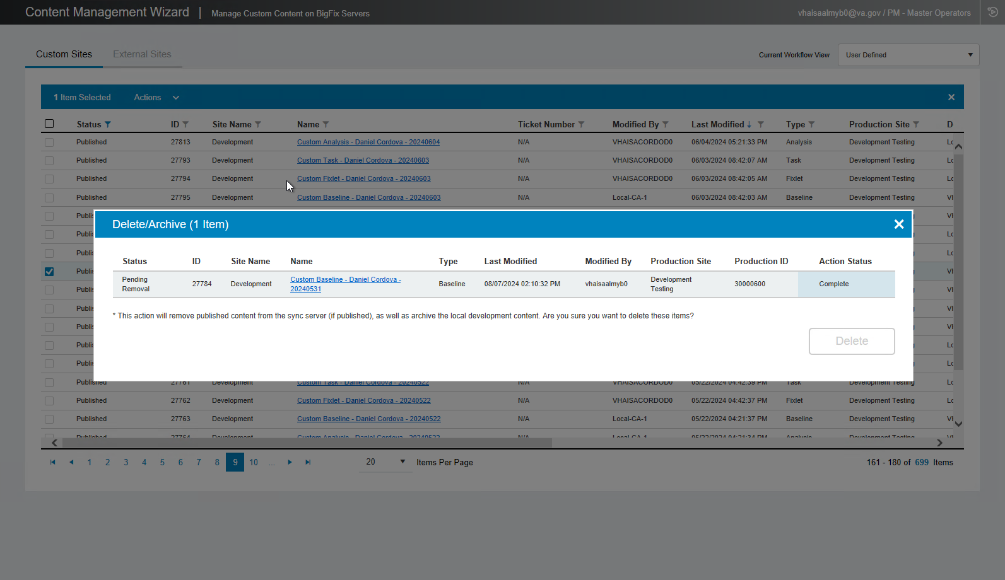Check the row 27794 checkbox
The height and width of the screenshot is (580, 1005).
pos(49,179)
